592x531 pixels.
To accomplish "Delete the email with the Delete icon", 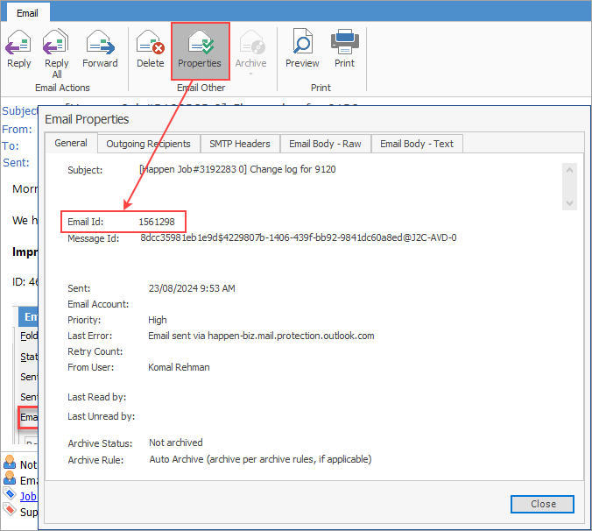I will [x=151, y=42].
